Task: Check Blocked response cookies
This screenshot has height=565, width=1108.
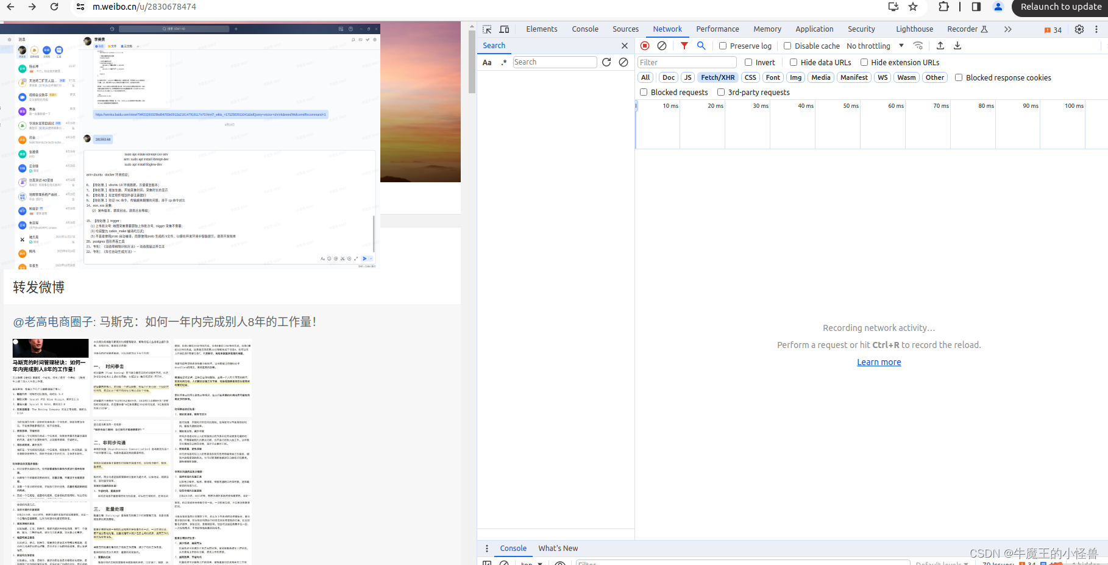Action: 959,77
